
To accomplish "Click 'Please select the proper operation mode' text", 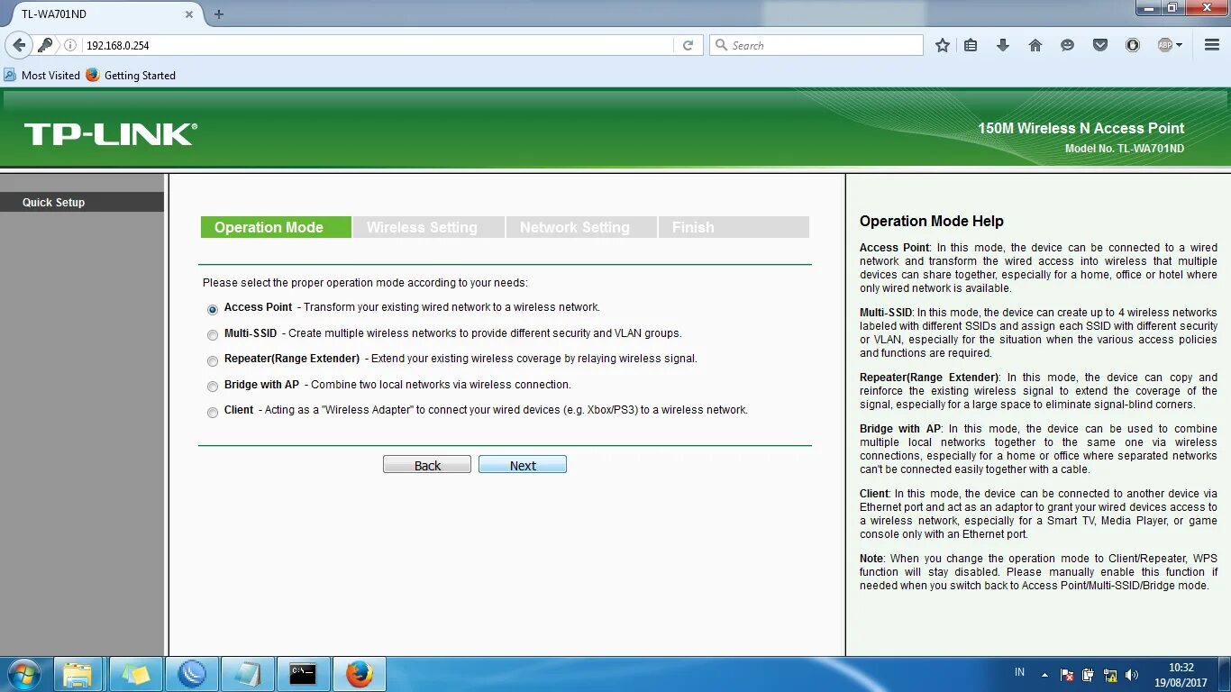I will tap(365, 282).
